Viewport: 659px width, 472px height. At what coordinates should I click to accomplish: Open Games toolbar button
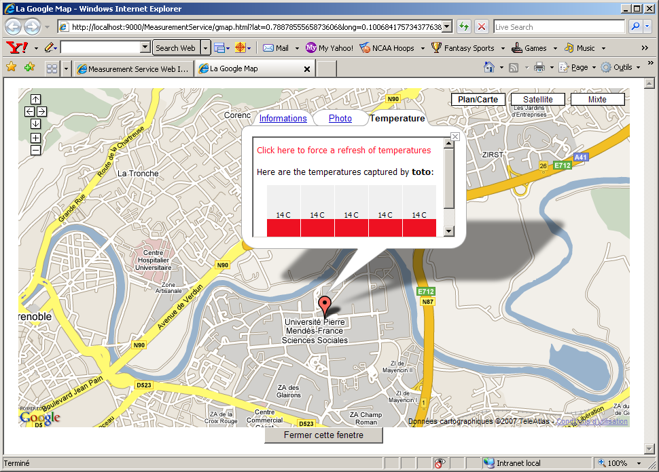click(529, 48)
